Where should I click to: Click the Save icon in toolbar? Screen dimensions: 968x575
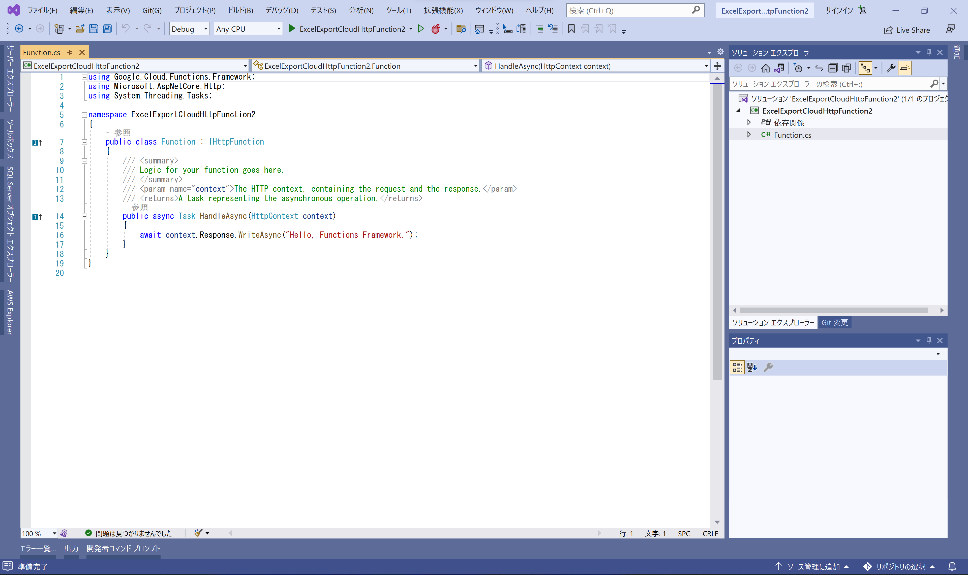point(94,29)
